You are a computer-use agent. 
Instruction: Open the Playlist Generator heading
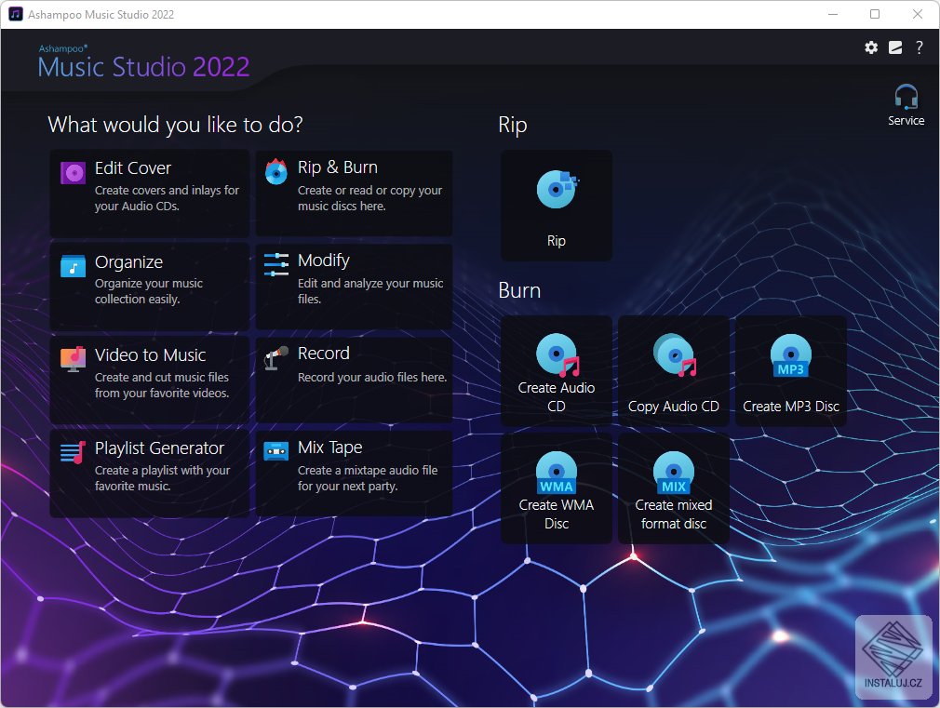click(159, 448)
